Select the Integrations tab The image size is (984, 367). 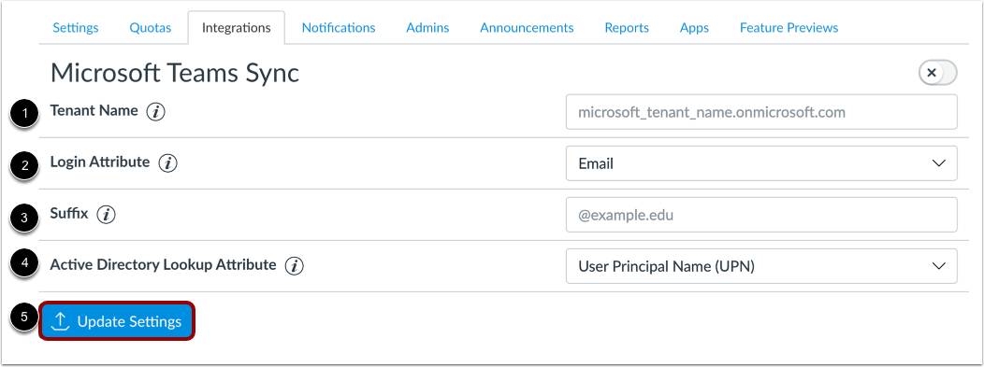point(236,28)
